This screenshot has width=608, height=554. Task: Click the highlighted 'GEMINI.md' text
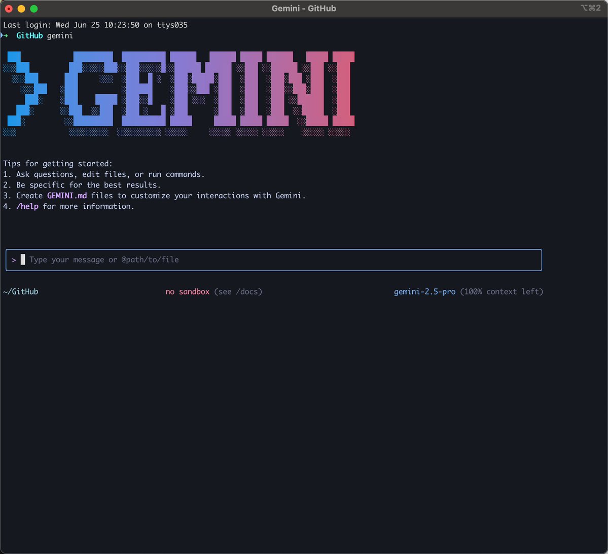(x=67, y=196)
